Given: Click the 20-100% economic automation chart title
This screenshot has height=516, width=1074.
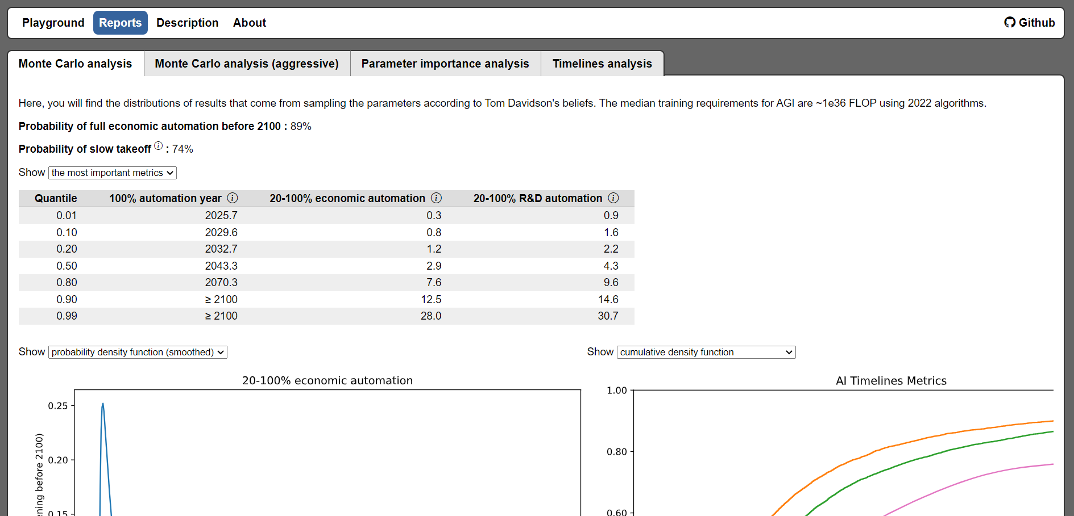Looking at the screenshot, I should click(327, 381).
